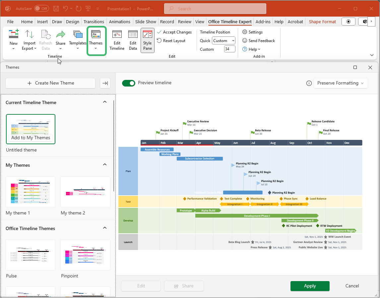The image size is (380, 298).
Task: Collapse the My Themes section
Action: point(104,164)
